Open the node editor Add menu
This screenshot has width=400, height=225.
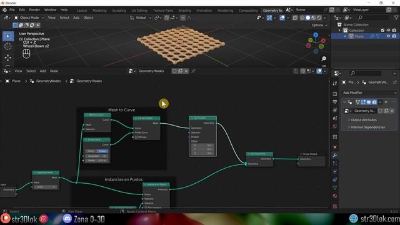[x=43, y=71]
